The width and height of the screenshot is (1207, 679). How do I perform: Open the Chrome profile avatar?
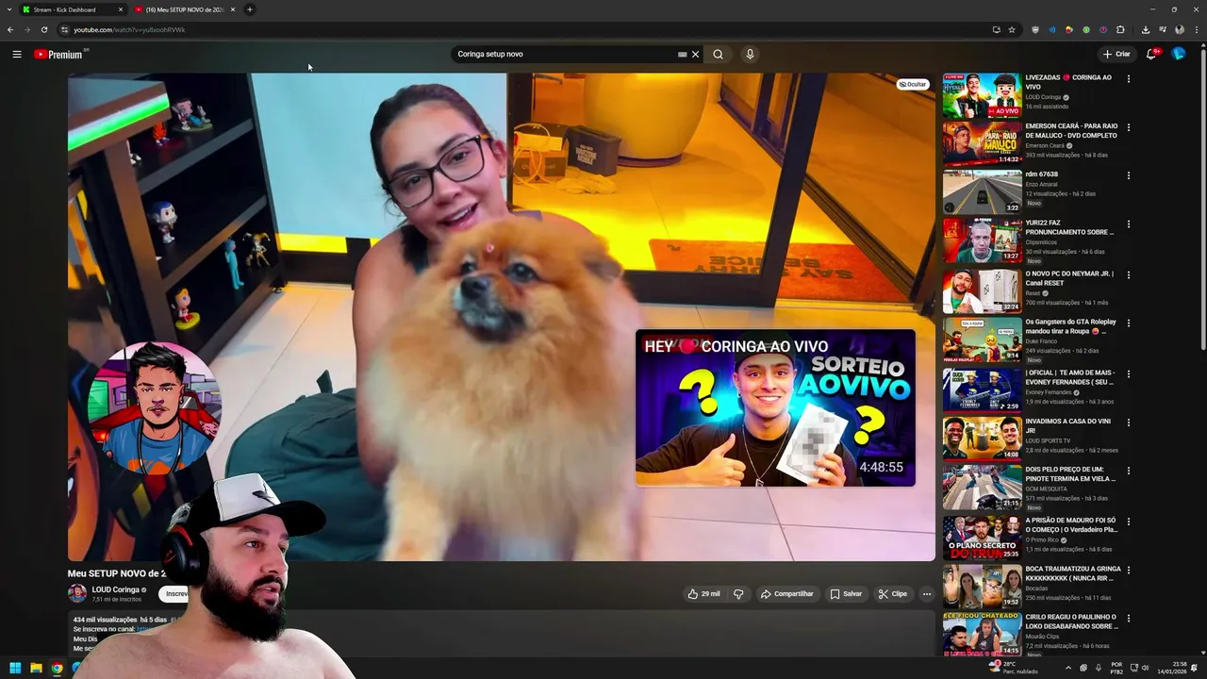[1180, 29]
